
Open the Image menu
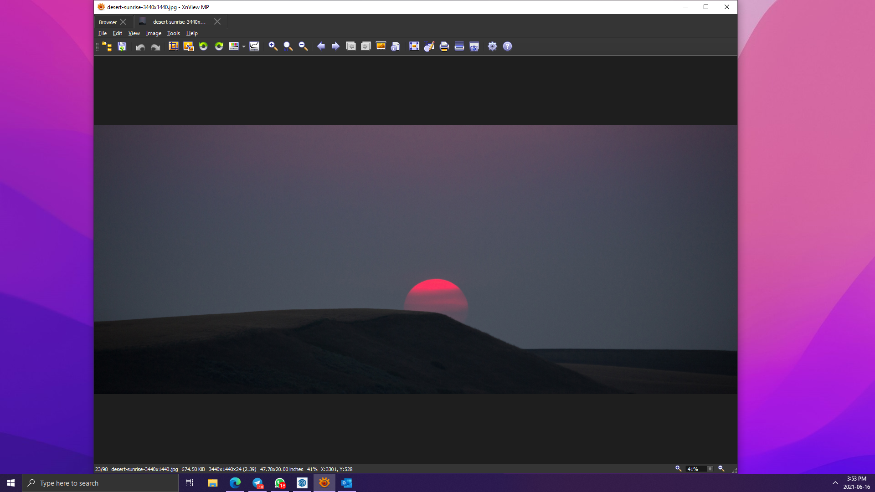[154, 33]
